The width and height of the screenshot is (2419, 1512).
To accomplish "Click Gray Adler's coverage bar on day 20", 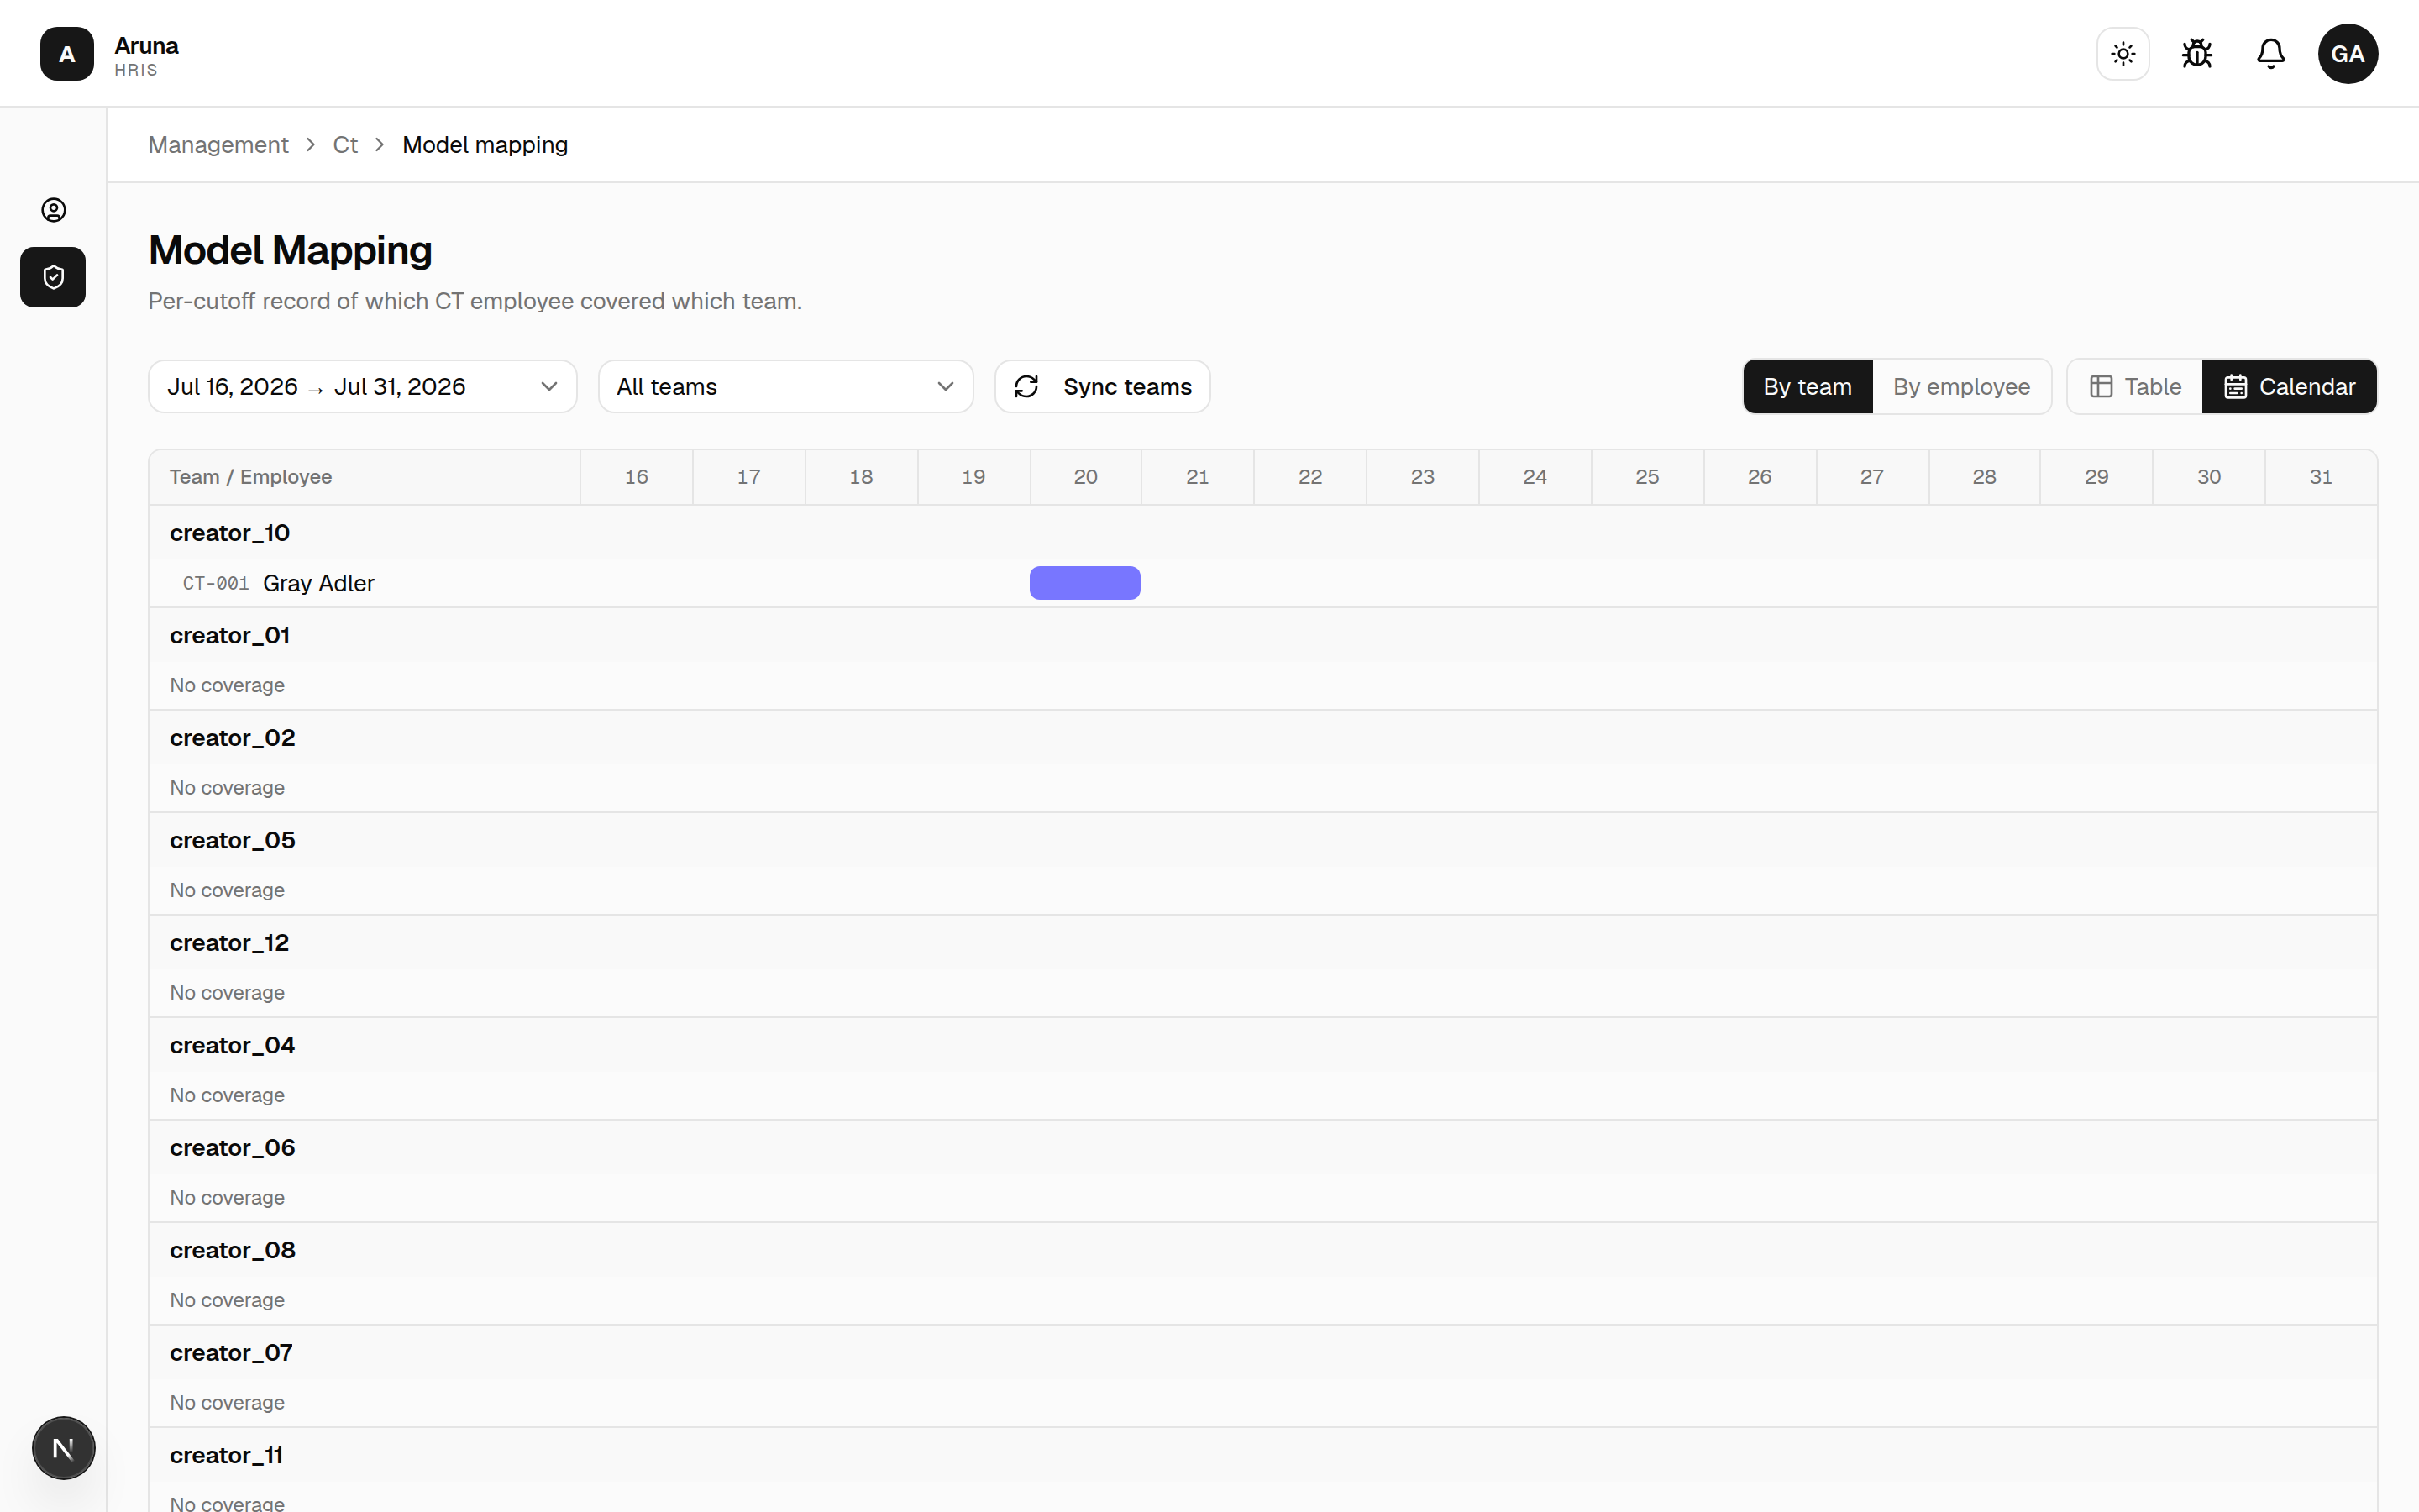I will click(1084, 583).
